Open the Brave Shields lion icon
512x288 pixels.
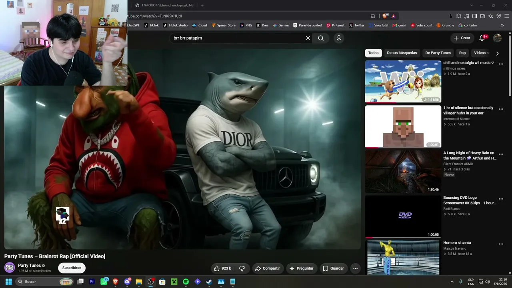(x=385, y=16)
